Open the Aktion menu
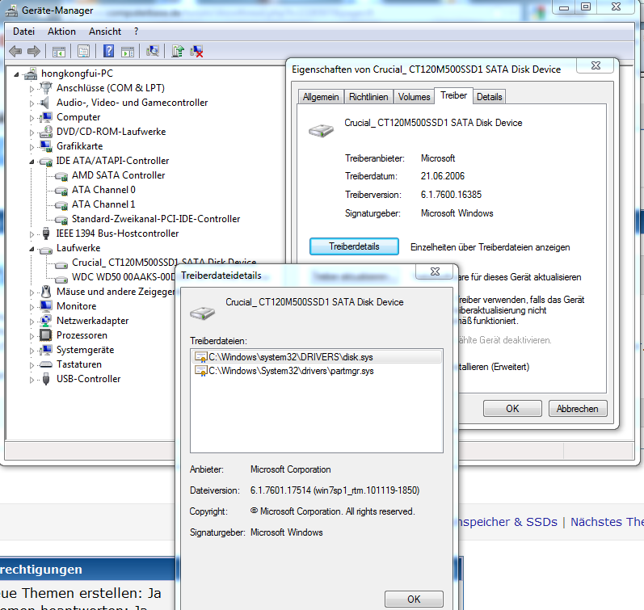 point(61,32)
